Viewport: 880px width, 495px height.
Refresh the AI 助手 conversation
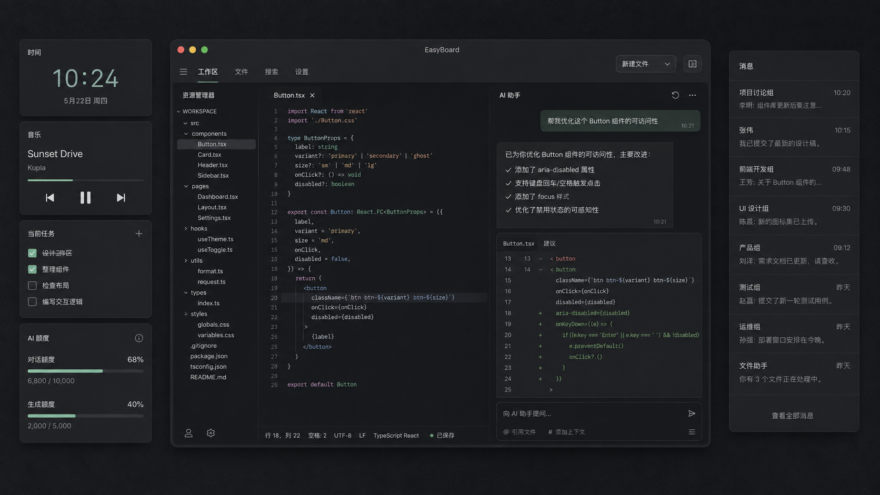point(675,95)
